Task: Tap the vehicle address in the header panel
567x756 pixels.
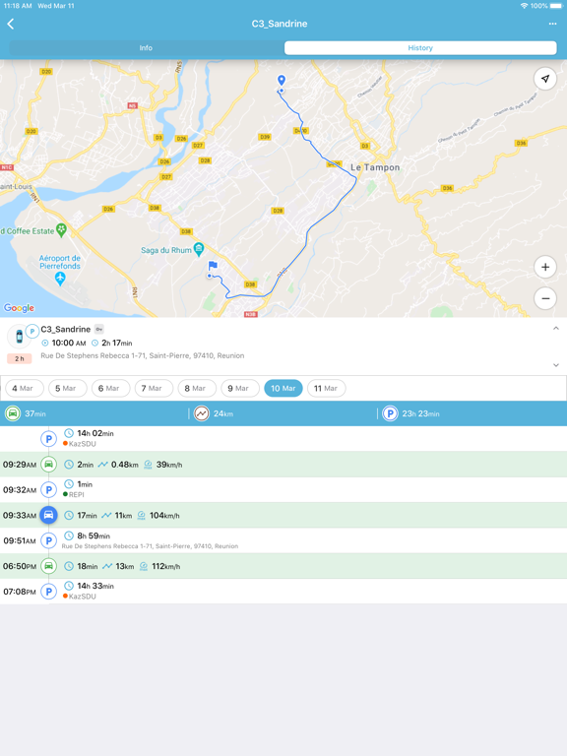Action: tap(142, 355)
